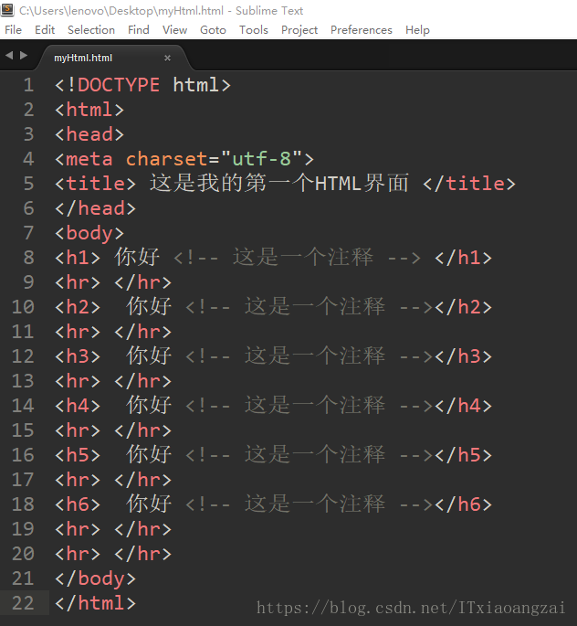Image resolution: width=577 pixels, height=626 pixels.
Task: Click the closing </html> tag on line 22
Action: coord(95,603)
